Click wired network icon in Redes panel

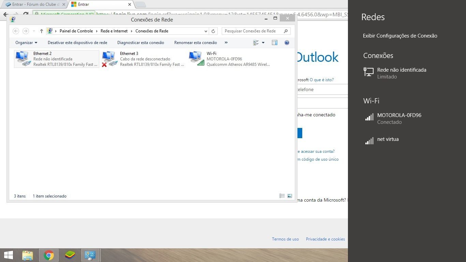(x=369, y=72)
